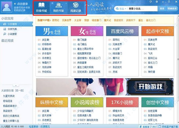
Task: Click the 小说阅读榜 header
Action: tap(87, 102)
